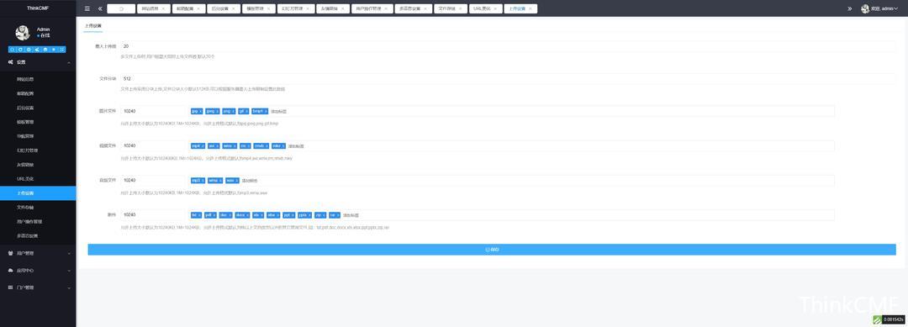The height and width of the screenshot is (327, 908).
Task: Remove the jpg tag from image file types
Action: point(200,111)
